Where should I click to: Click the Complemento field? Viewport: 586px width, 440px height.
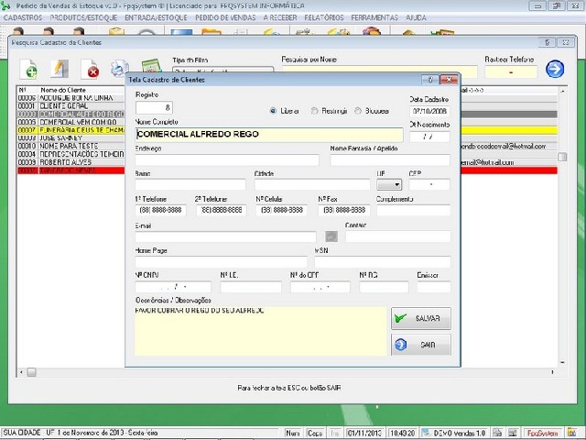[x=413, y=210]
